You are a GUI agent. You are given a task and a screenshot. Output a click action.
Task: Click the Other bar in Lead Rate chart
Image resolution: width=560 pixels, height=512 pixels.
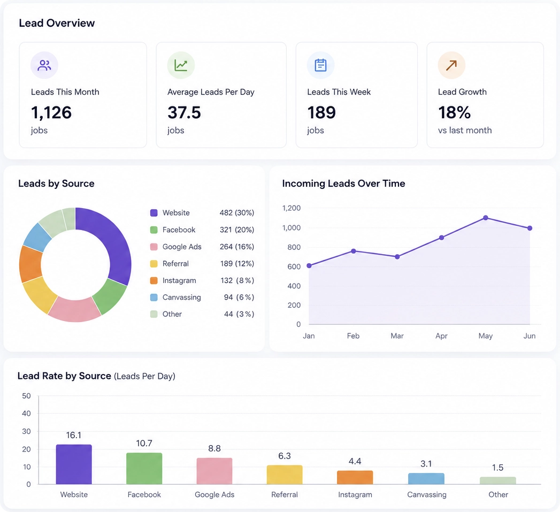tap(498, 481)
